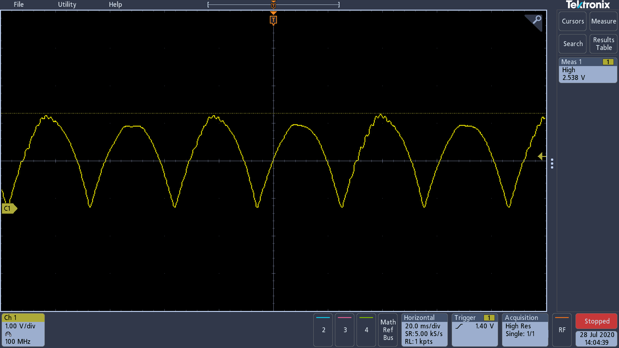Turn on channel 4
The width and height of the screenshot is (619, 348).
click(366, 330)
